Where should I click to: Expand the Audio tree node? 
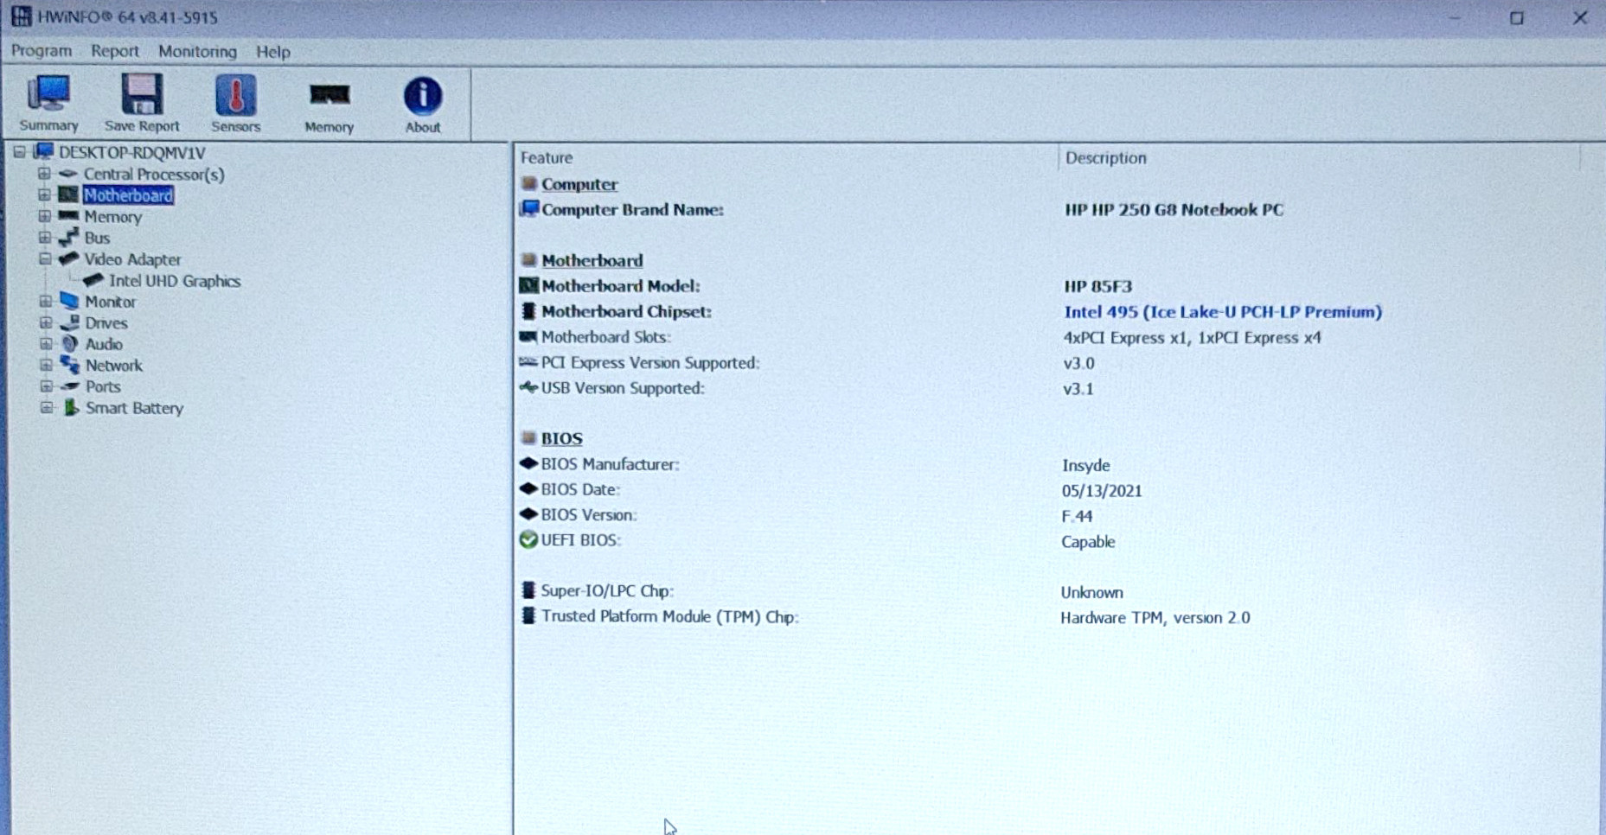coord(46,343)
